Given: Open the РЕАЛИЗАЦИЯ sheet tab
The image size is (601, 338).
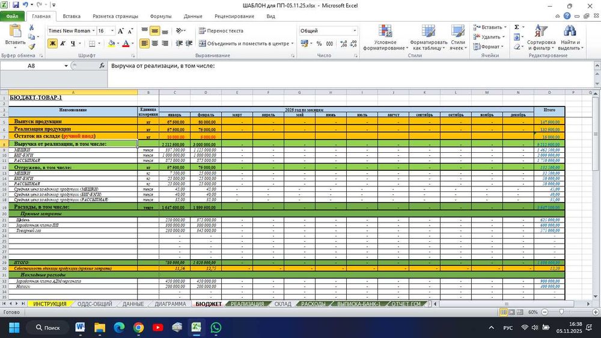Looking at the screenshot, I should click(x=247, y=304).
